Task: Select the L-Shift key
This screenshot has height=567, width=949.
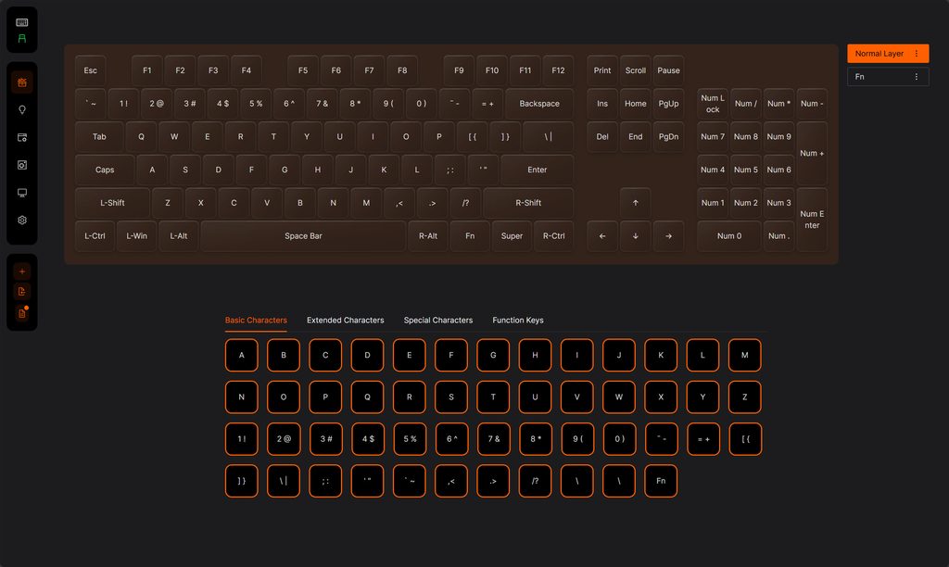Action: pyautogui.click(x=112, y=203)
